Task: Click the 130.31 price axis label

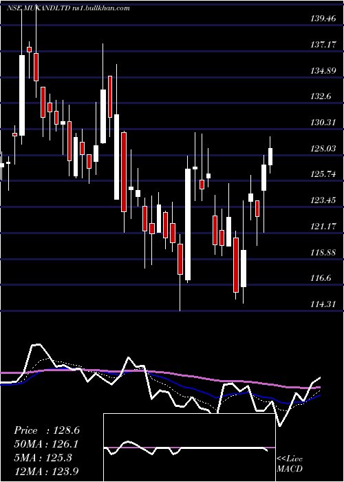Action: point(323,123)
